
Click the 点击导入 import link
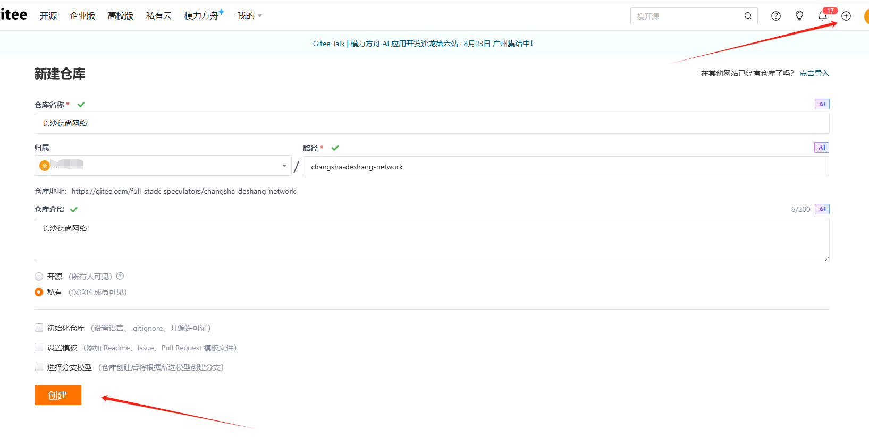[x=814, y=73]
